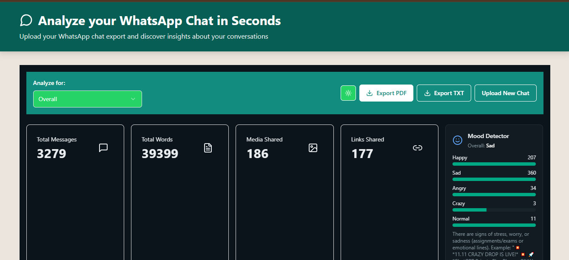Click the Media Shared value 186

point(257,154)
